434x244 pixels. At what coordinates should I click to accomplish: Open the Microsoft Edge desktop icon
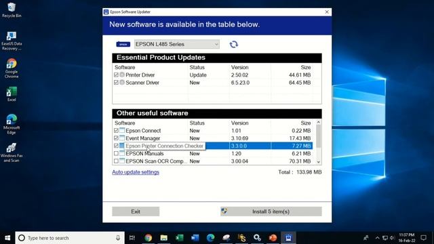[x=12, y=124]
